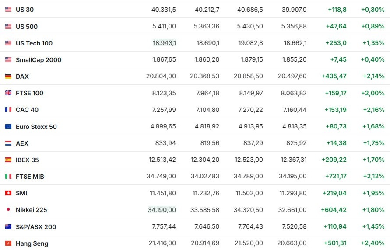Screen dimensions: 390x250
Task: Click the UK flag icon beside FTSE 100
Action: 8,93
